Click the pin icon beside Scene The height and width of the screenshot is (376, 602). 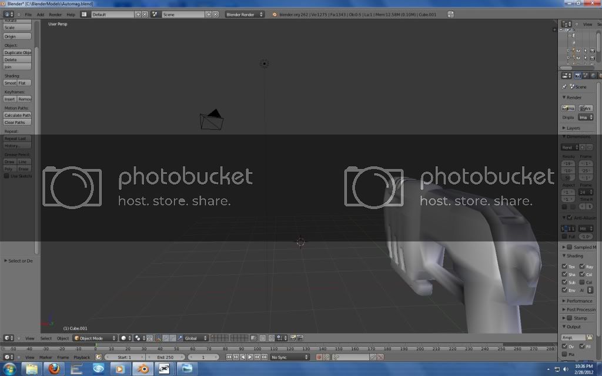(564, 86)
